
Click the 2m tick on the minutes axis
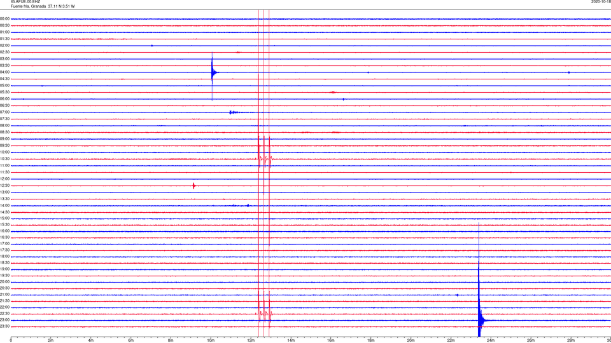(51, 340)
